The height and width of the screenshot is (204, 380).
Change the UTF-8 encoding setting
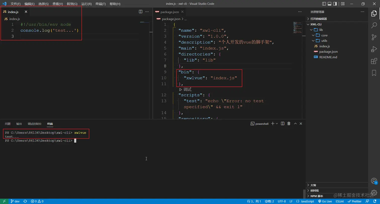click(x=282, y=201)
